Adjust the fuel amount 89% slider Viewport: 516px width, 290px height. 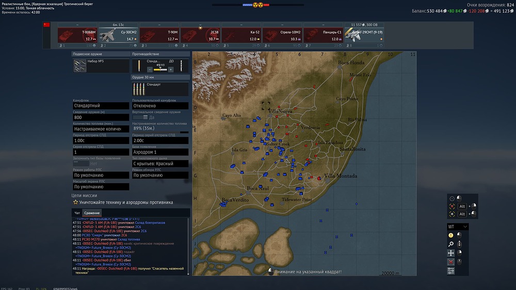point(160,132)
